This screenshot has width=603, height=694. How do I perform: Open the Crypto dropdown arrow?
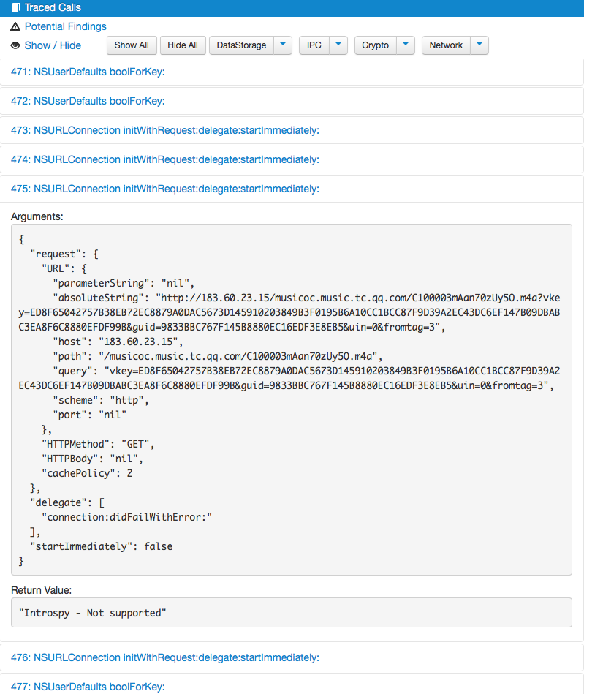406,45
